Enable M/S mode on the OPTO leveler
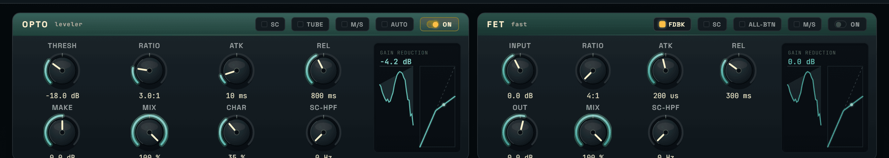Screen dimensions: 889x158 (352, 25)
